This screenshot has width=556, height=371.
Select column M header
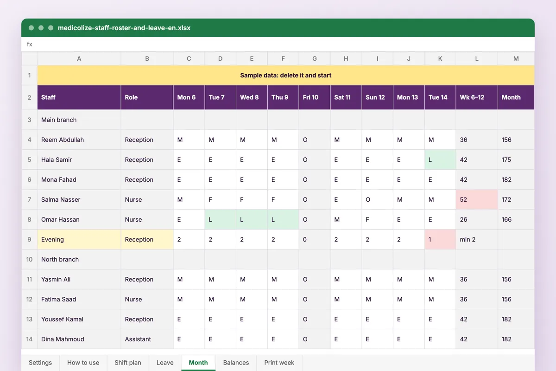click(516, 58)
